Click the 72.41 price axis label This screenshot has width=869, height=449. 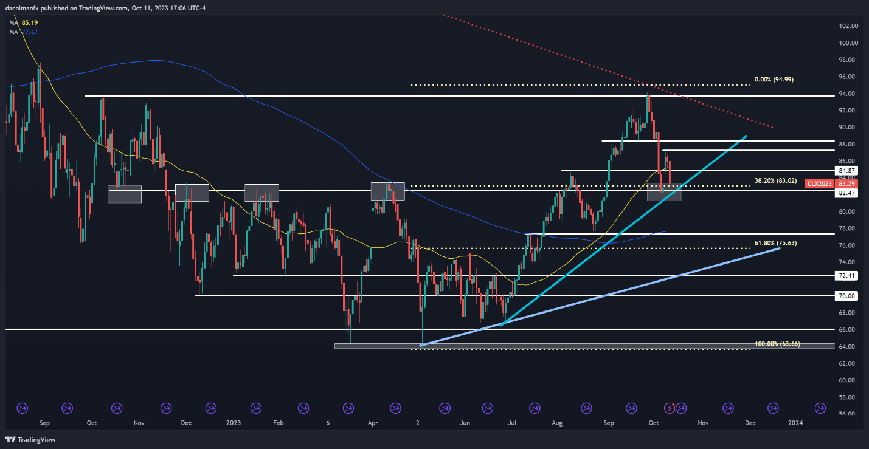[848, 275]
